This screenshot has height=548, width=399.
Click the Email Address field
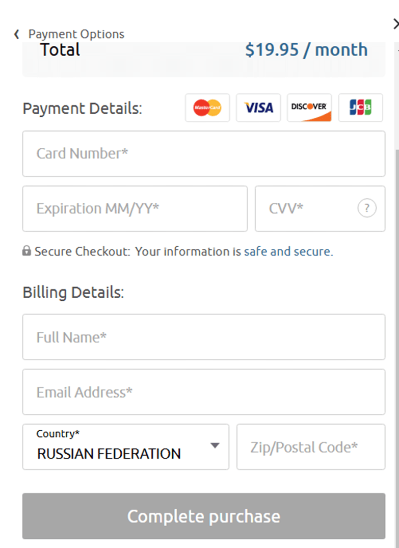[203, 392]
